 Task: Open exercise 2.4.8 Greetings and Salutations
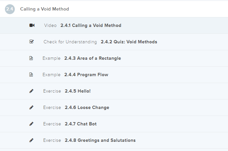click(x=100, y=140)
